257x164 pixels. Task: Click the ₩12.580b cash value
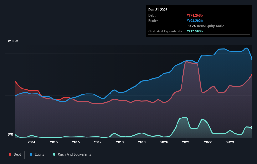[x=195, y=31]
